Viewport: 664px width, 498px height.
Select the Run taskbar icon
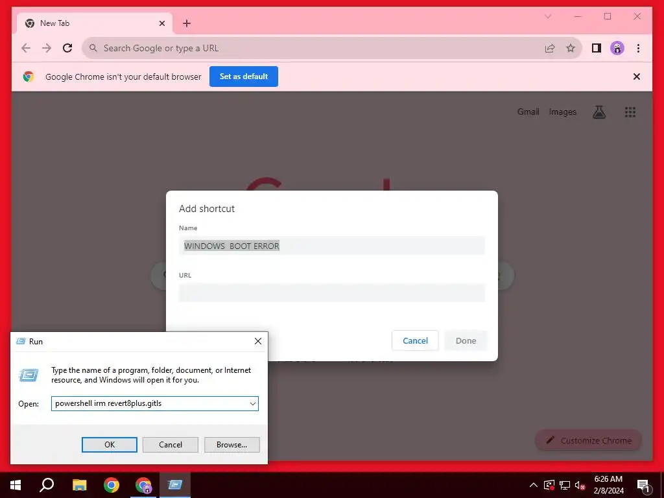tap(175, 485)
